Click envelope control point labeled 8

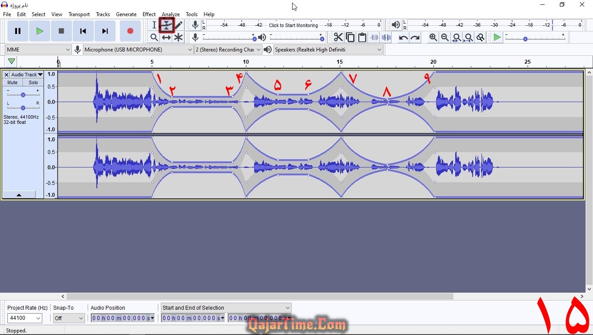coord(387,99)
